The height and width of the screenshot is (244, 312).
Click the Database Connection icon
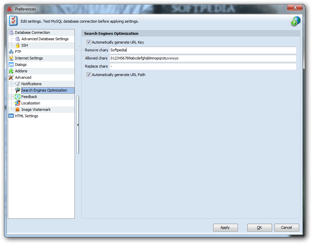(12, 32)
